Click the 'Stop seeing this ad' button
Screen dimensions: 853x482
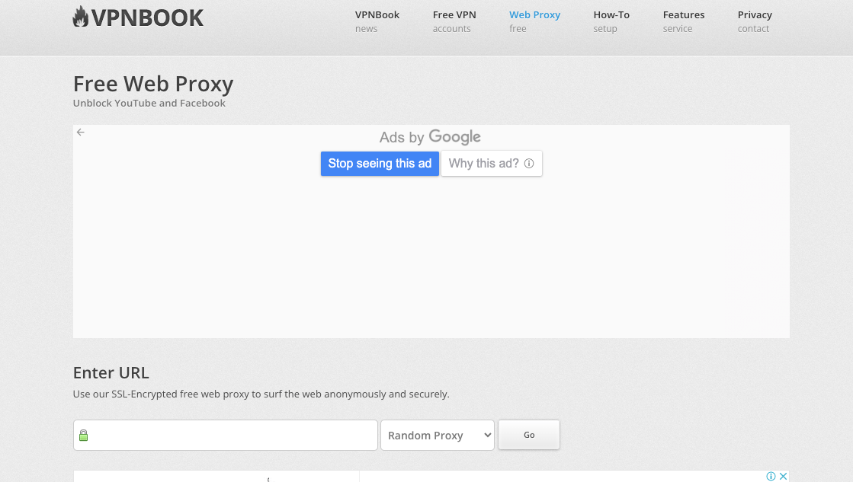point(380,164)
